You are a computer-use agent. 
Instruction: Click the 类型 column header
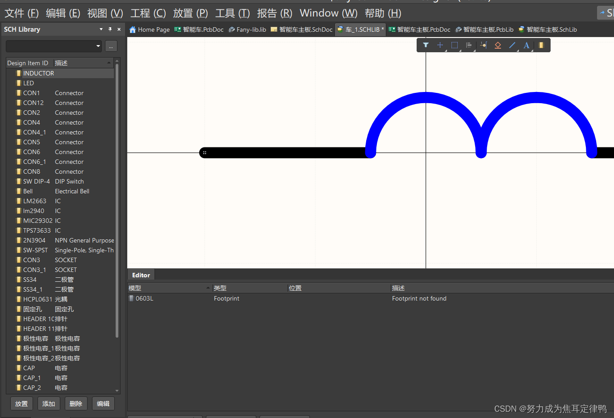coord(250,288)
